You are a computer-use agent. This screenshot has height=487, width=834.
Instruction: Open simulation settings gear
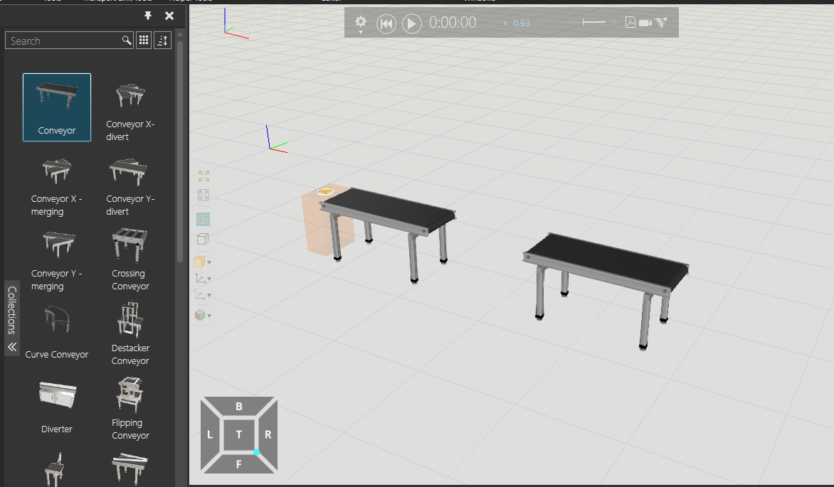361,23
